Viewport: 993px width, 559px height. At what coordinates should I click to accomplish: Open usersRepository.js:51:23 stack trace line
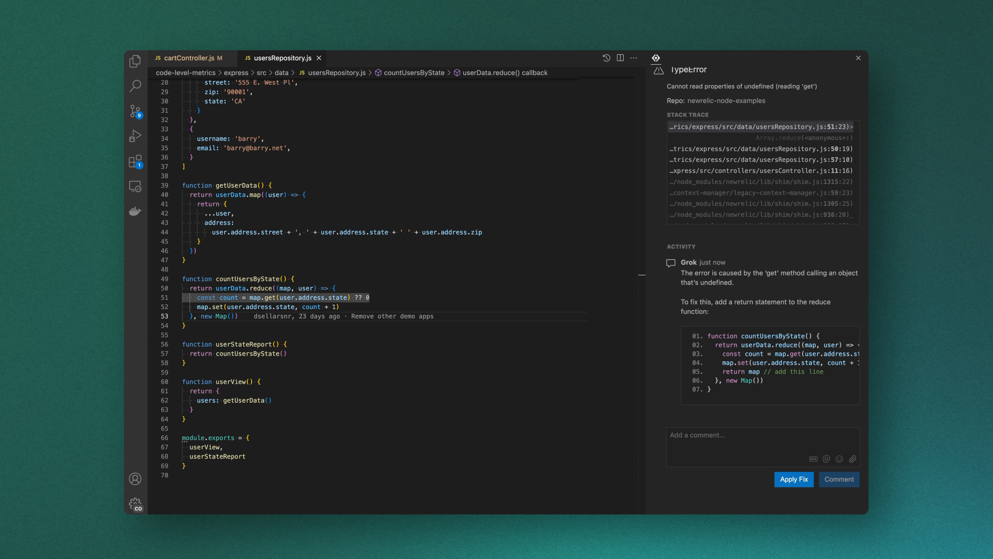[761, 127]
